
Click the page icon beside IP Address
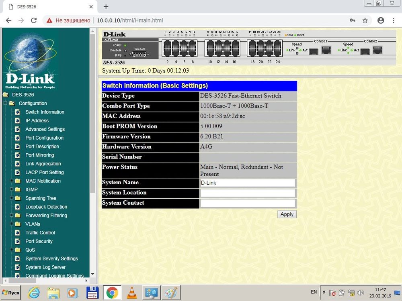(x=17, y=120)
